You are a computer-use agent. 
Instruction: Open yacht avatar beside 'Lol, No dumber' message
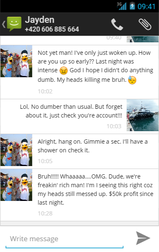(142, 115)
